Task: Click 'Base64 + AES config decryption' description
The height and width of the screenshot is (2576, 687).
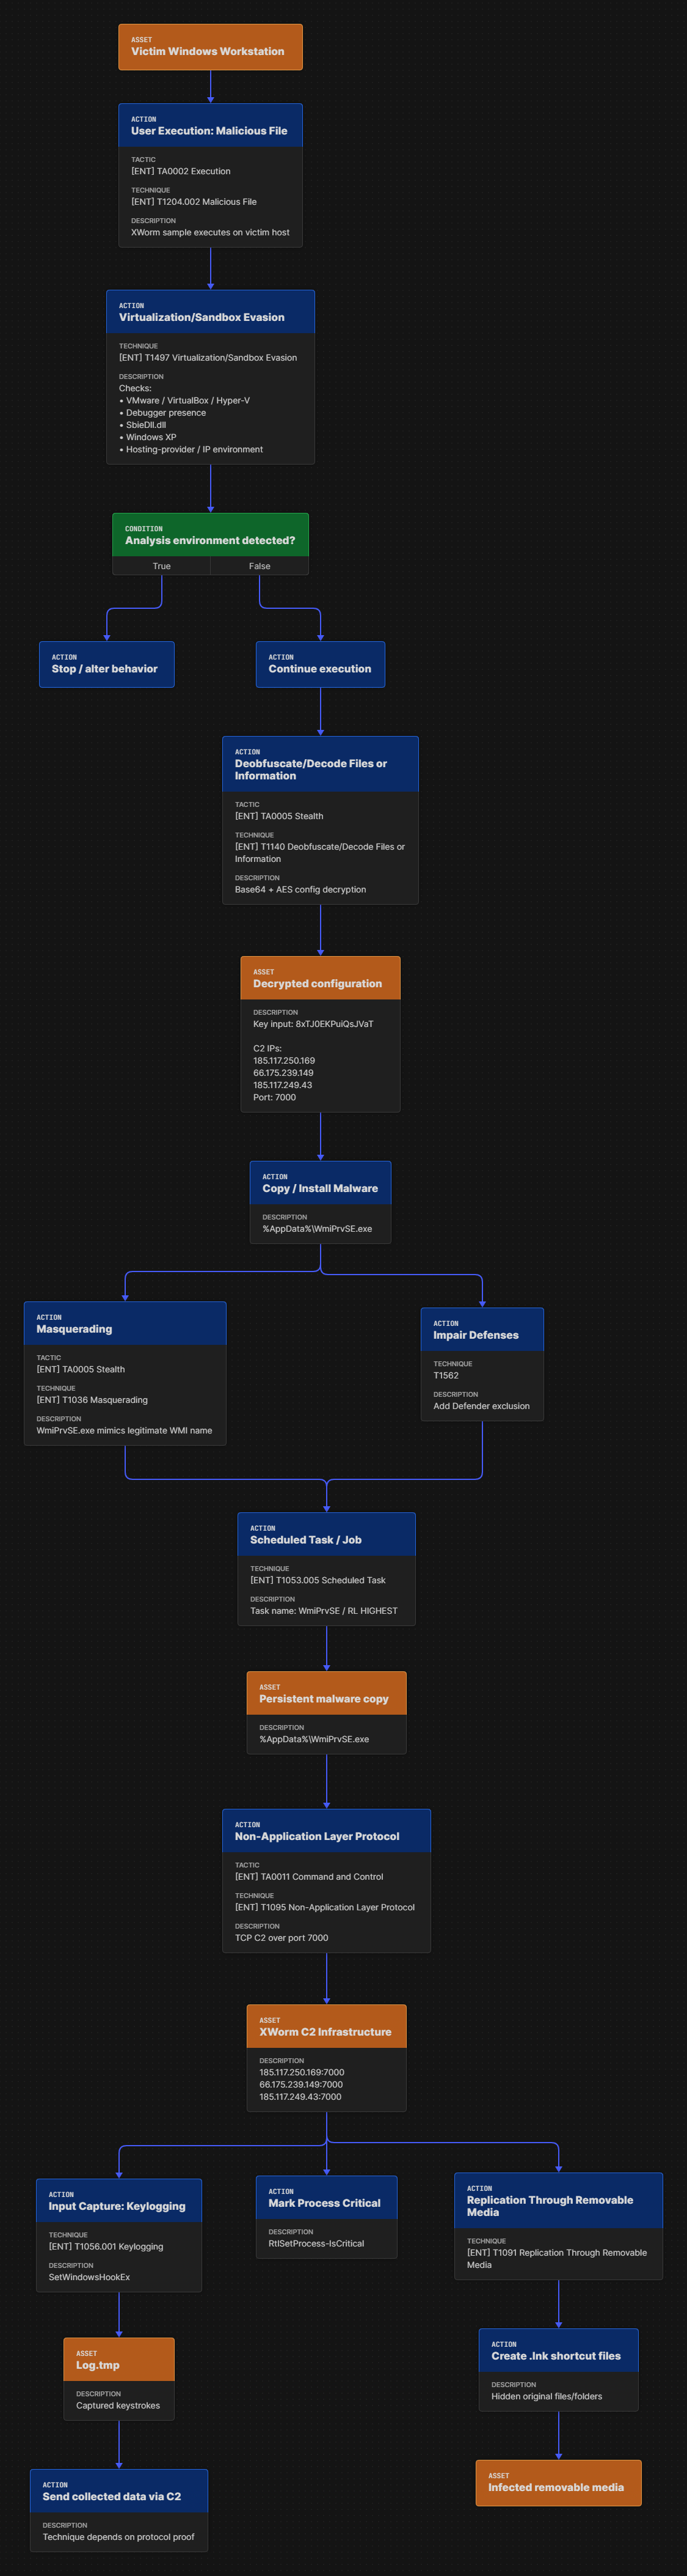Action: (x=300, y=889)
